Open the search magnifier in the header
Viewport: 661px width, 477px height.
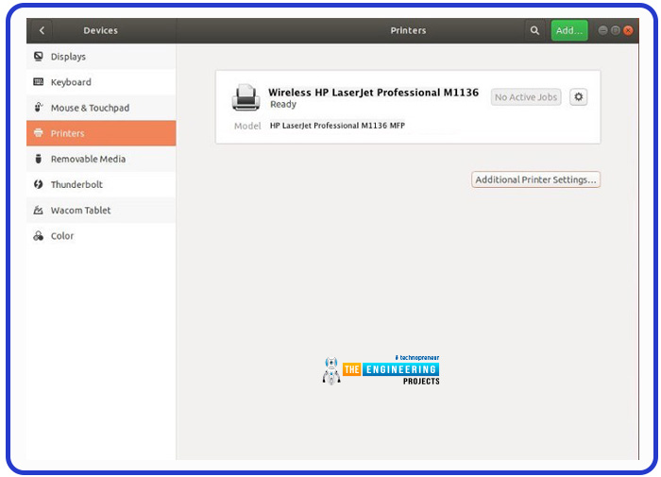(534, 30)
